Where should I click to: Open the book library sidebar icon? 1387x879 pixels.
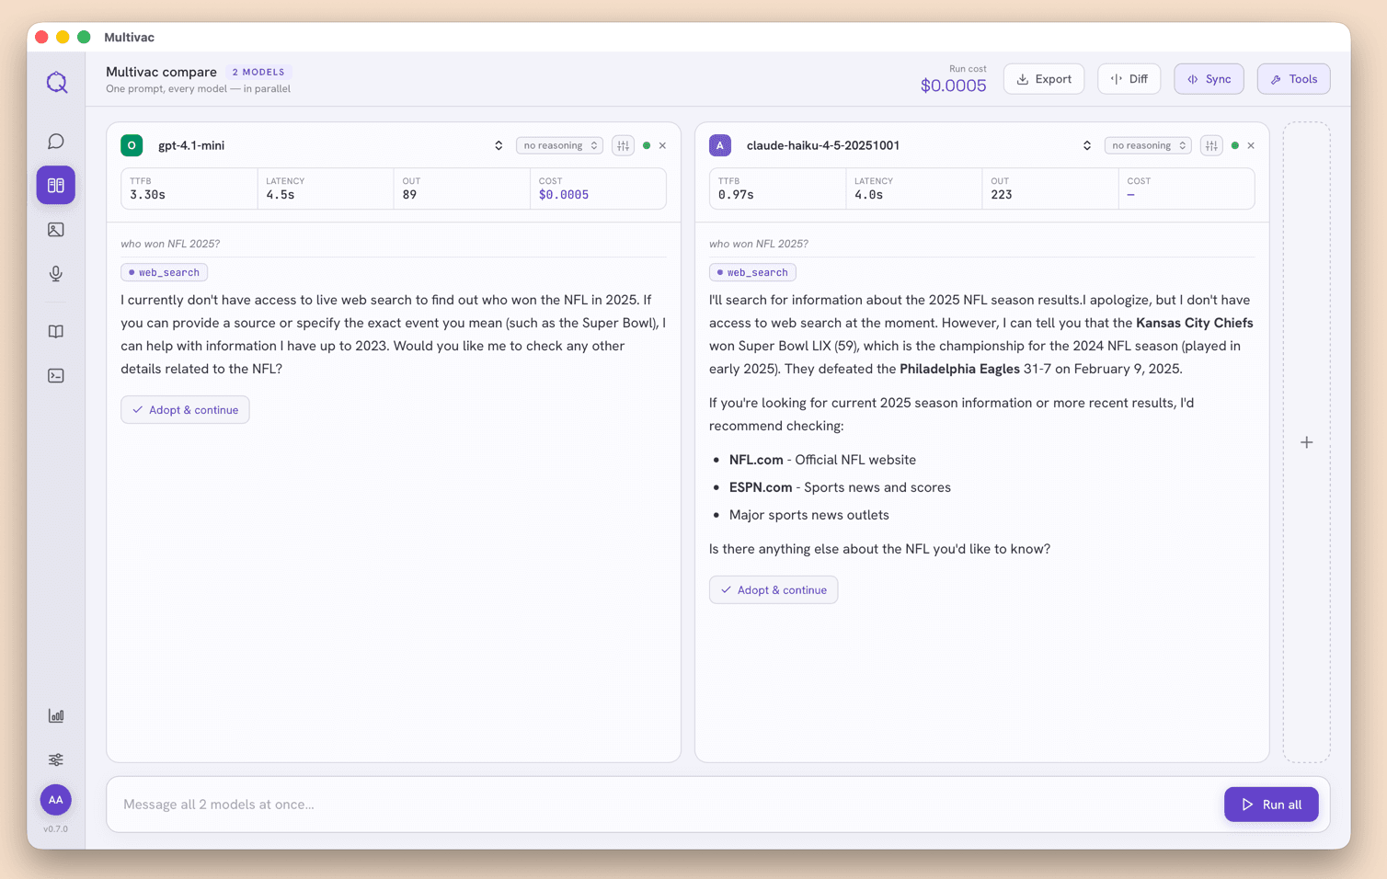click(56, 332)
